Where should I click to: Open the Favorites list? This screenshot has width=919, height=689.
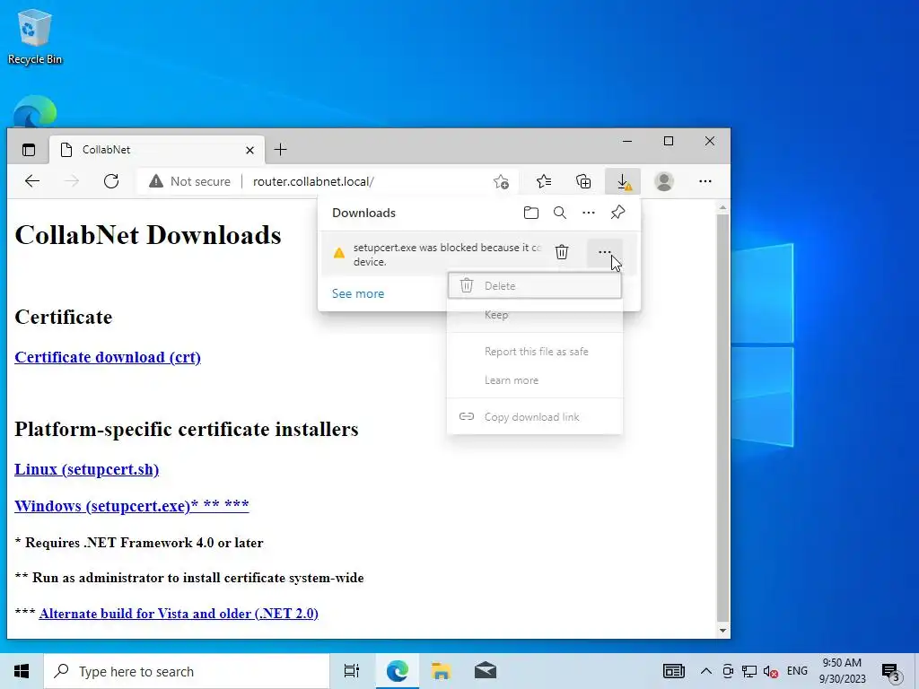tap(544, 181)
